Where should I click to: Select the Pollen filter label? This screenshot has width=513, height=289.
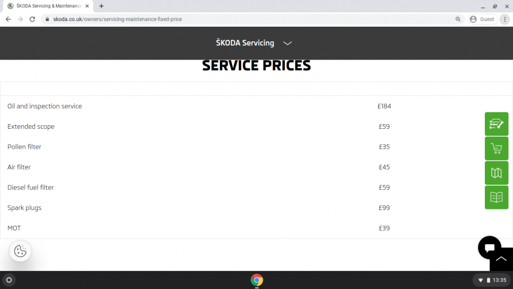(24, 147)
